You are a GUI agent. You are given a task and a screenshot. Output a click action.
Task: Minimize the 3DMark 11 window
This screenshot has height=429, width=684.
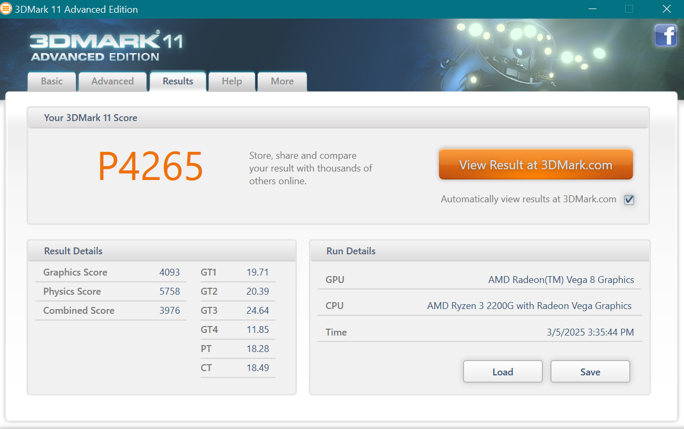[593, 9]
